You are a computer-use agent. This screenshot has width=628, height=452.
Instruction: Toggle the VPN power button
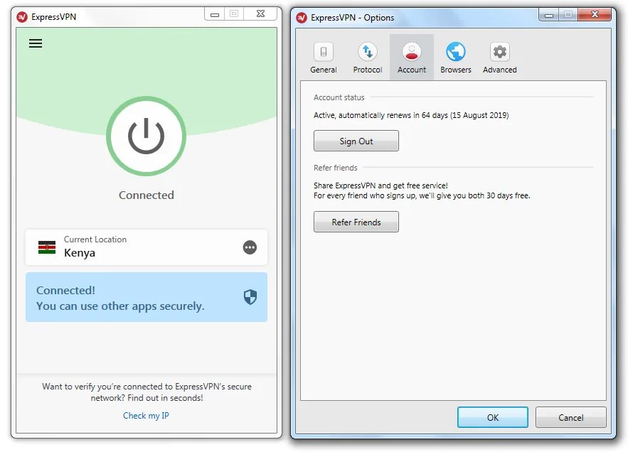(x=147, y=136)
